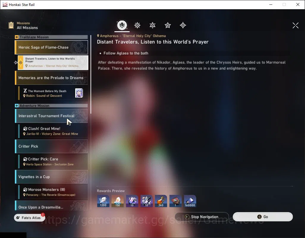Click the mission list scrollbar

pyautogui.click(x=91, y=75)
